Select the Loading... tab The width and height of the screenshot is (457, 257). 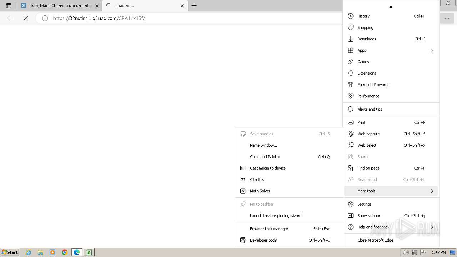tap(145, 6)
